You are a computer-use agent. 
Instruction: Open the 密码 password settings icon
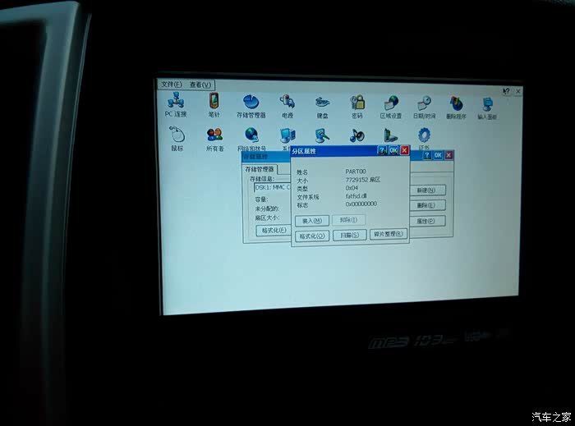[357, 107]
